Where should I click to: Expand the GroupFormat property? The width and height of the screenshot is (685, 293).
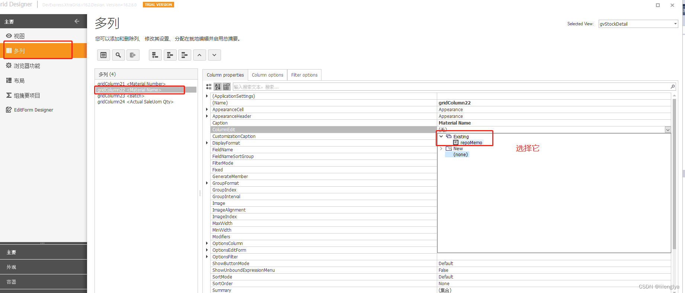coord(207,183)
